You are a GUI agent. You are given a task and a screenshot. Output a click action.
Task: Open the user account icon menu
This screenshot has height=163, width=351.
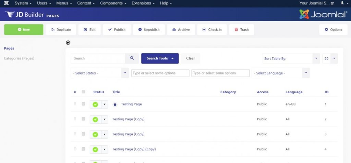click(343, 3)
